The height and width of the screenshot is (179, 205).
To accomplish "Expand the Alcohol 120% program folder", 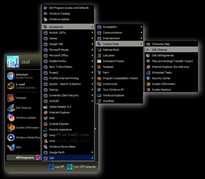I will click(68, 33).
